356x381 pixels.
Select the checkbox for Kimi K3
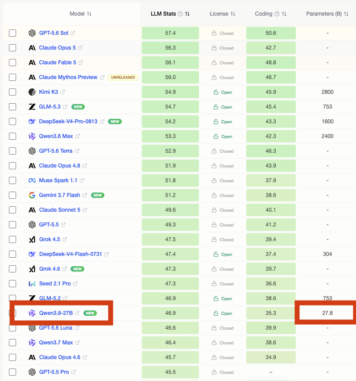pos(12,92)
